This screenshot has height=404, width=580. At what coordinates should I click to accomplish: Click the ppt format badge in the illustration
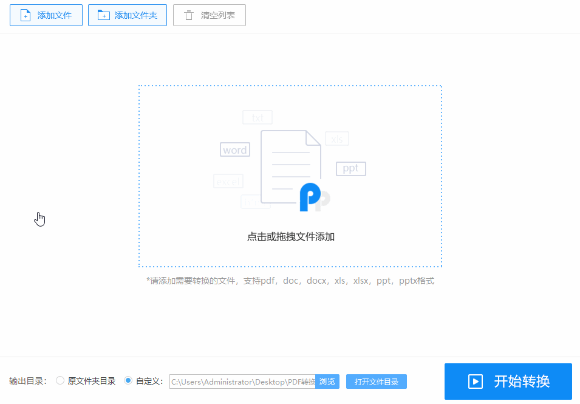tap(350, 169)
